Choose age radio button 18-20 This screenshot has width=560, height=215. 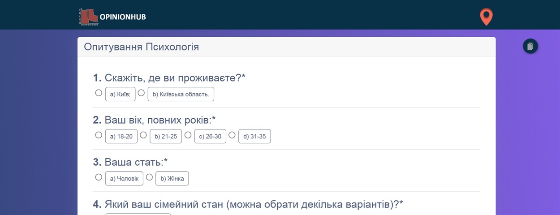[x=99, y=135]
